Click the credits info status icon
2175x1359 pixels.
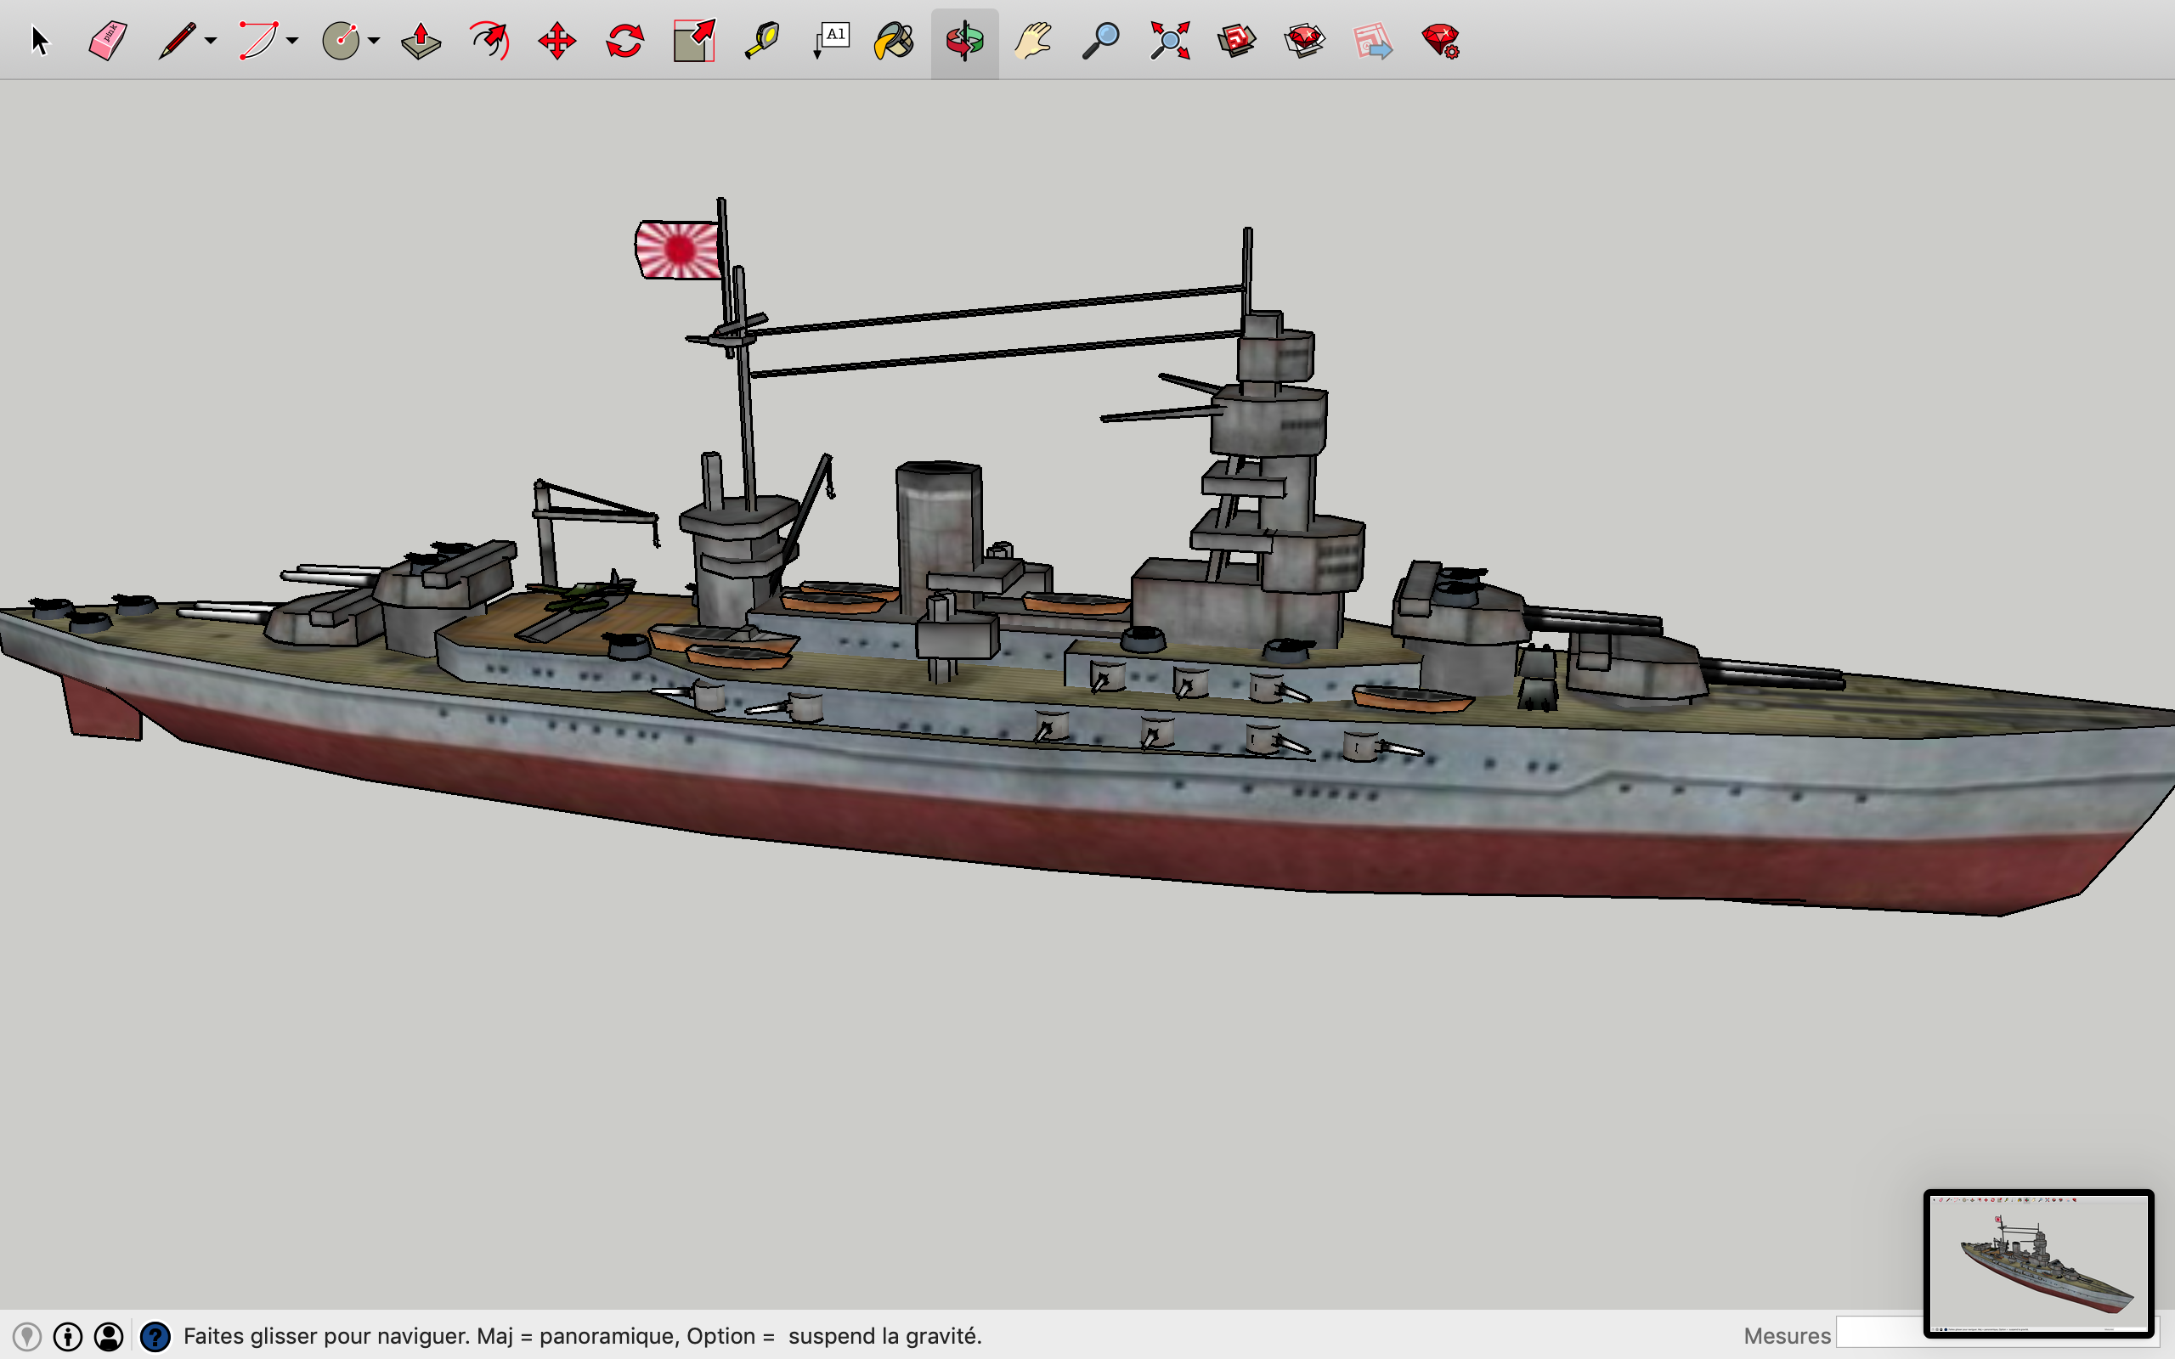(67, 1337)
